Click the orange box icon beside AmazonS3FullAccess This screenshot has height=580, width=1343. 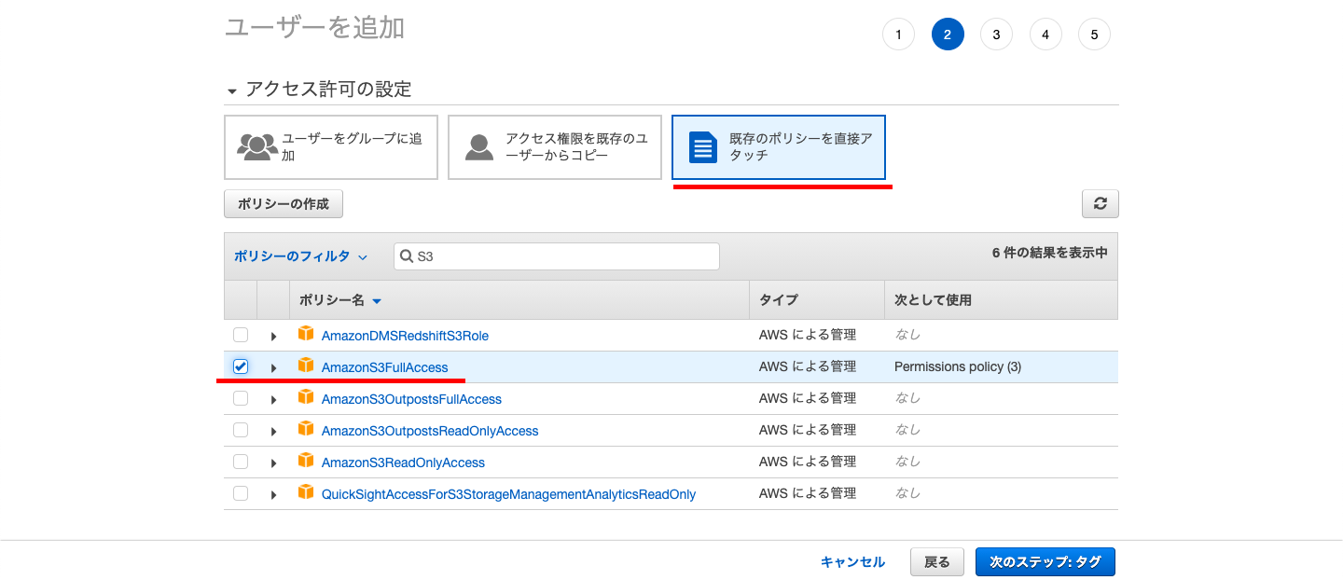(x=305, y=366)
